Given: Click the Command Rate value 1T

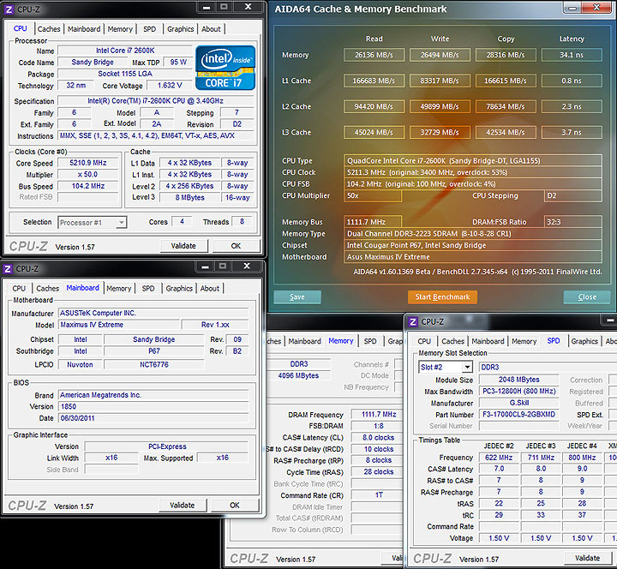Looking at the screenshot, I should click(x=379, y=495).
